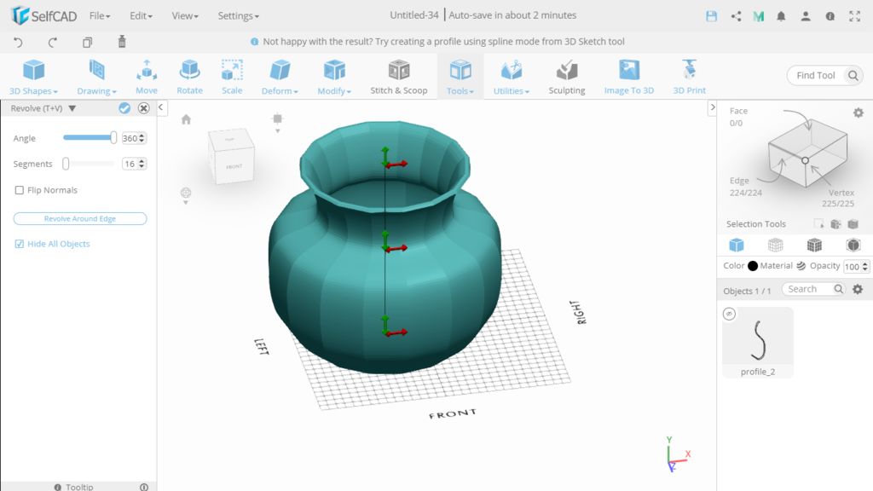
Task: Open the Modify dropdown
Action: [334, 77]
